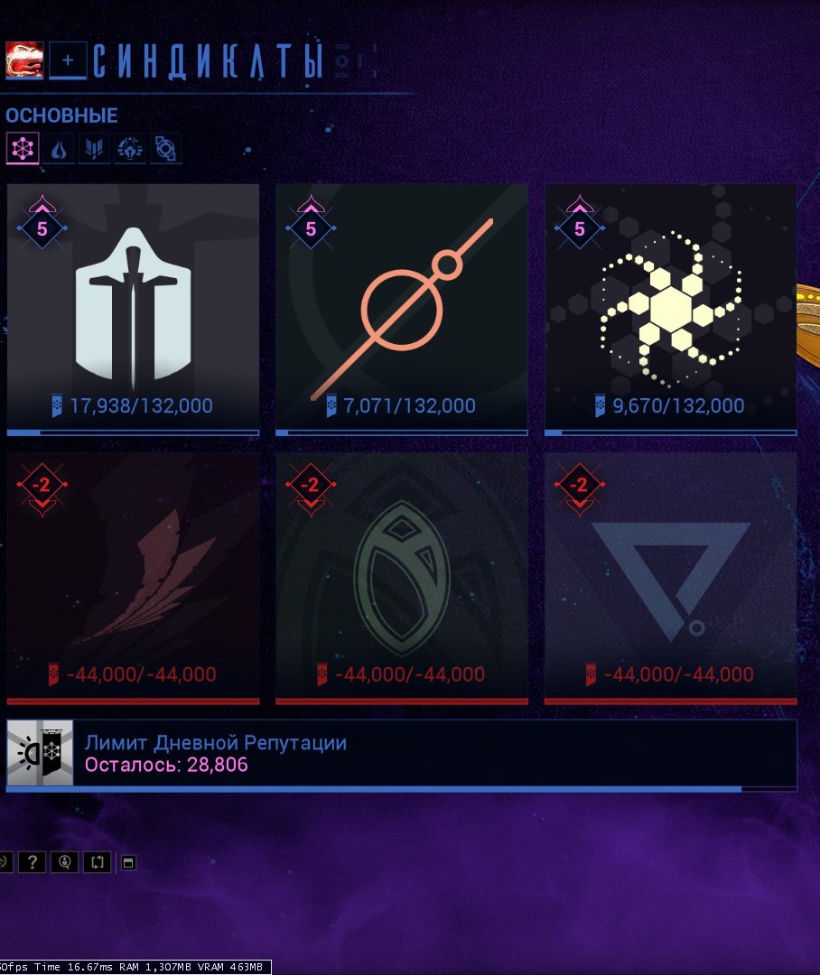
Task: Select the pink faction syndicates tab icon
Action: [23, 148]
